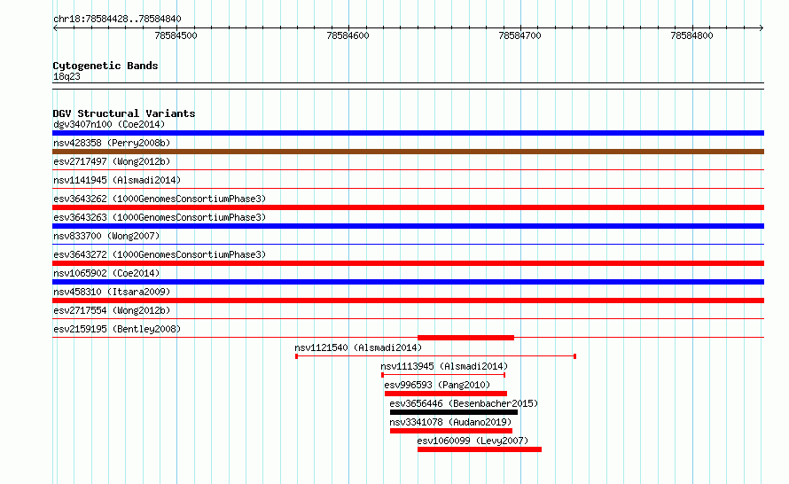
Task: Click the DGV Structural Variants track title
Action: pos(124,113)
